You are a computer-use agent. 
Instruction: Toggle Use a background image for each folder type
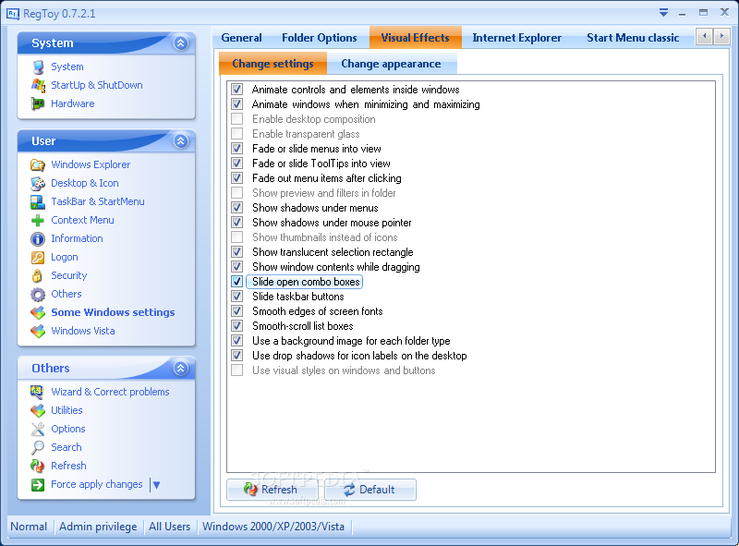[x=237, y=340]
